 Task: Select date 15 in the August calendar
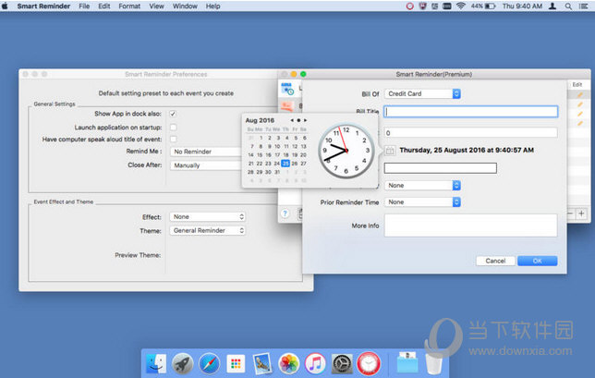(x=260, y=155)
